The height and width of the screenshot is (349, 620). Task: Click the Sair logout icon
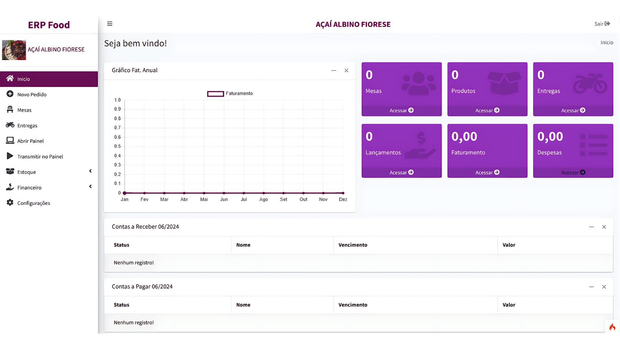tap(607, 24)
